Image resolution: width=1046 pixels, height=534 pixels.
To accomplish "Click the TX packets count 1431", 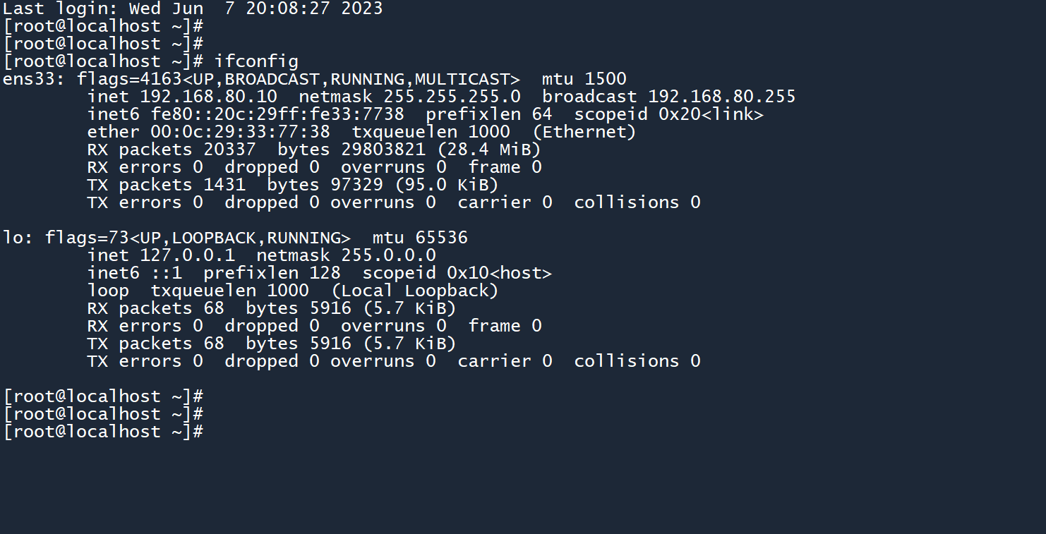I will (224, 185).
